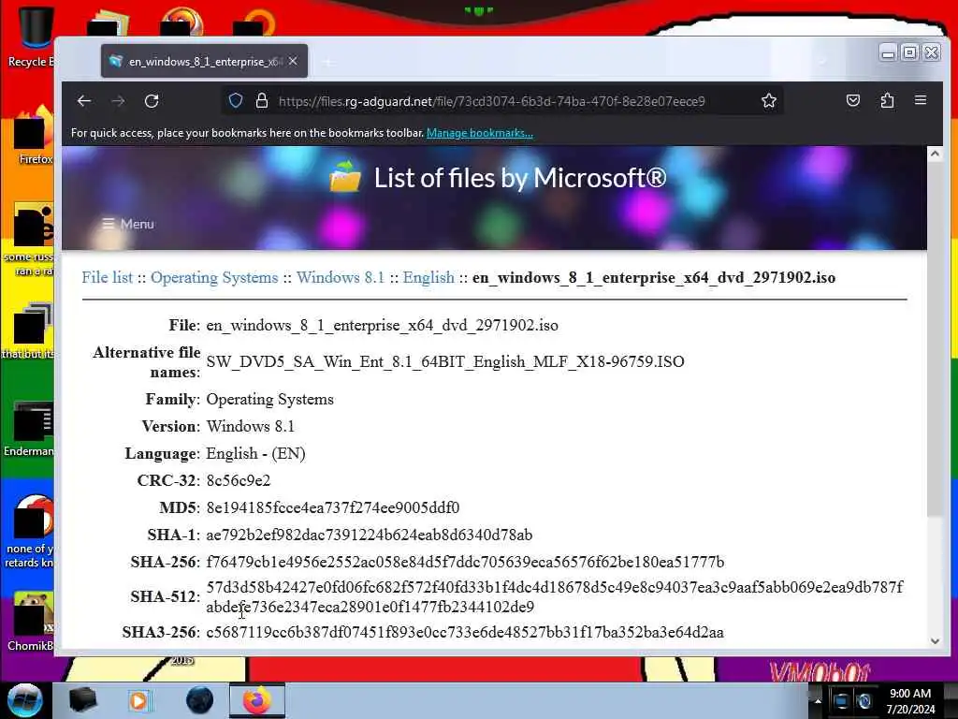958x719 pixels.
Task: Select the MD5 hash value
Action: pos(333,508)
